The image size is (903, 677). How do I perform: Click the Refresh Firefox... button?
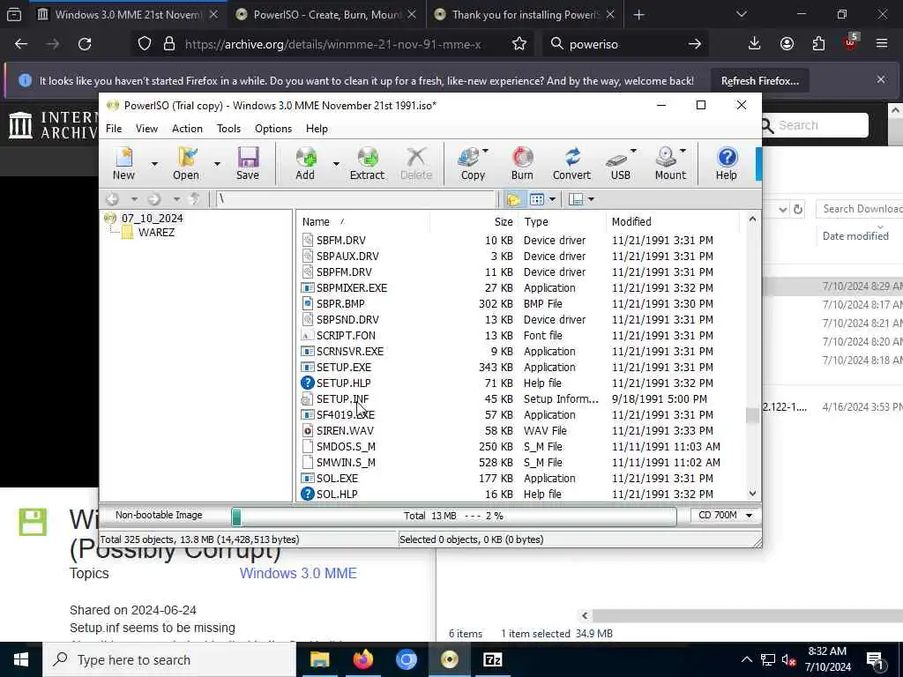pyautogui.click(x=759, y=81)
